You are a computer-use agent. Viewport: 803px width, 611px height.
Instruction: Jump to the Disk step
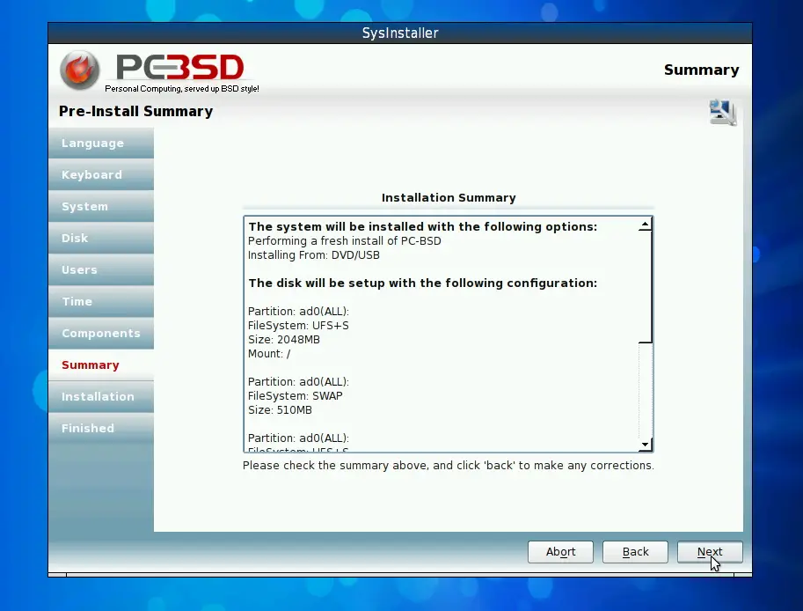point(101,239)
